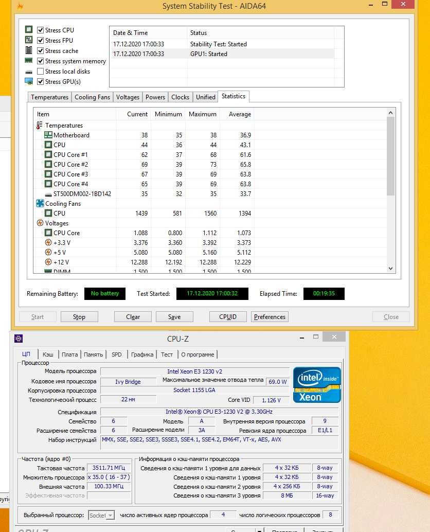Click the Maximum column header
Screen dimensions: 430x532
click(203, 114)
